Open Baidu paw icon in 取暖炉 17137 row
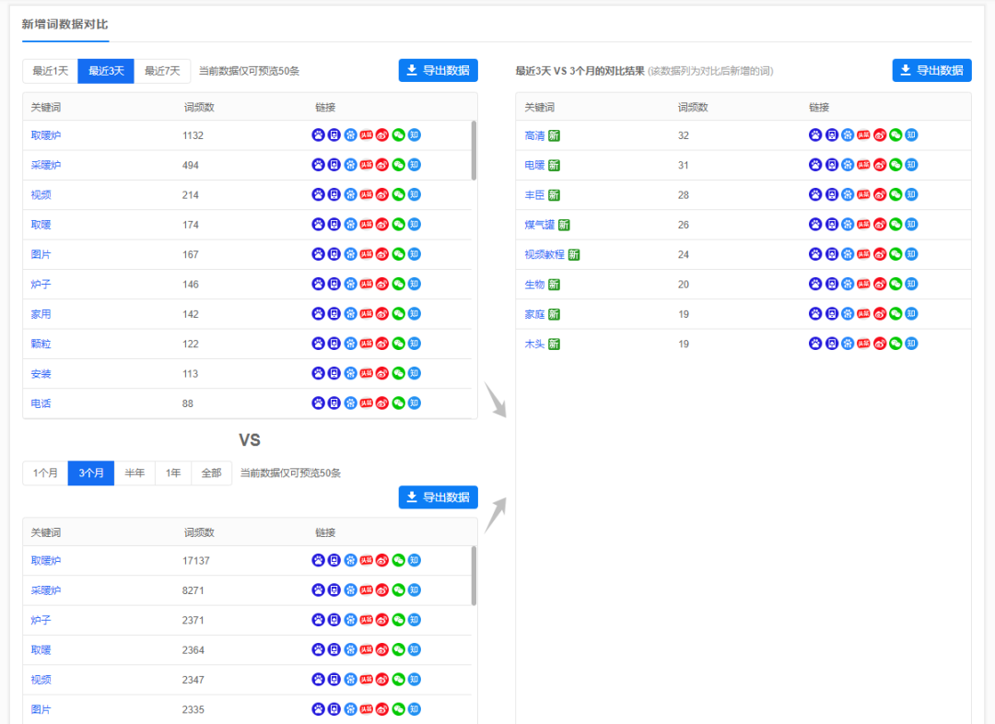The image size is (995, 724). pyautogui.click(x=319, y=560)
